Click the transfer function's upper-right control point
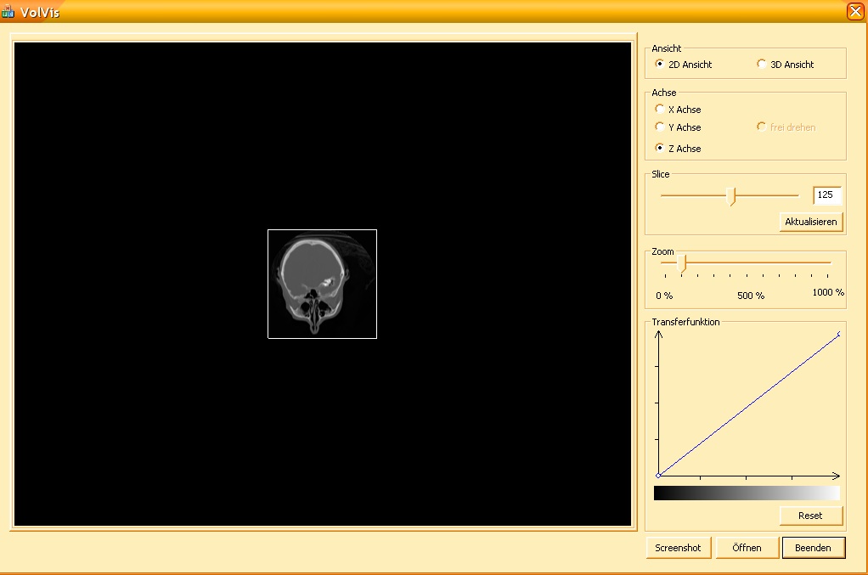Image resolution: width=868 pixels, height=575 pixels. (839, 334)
